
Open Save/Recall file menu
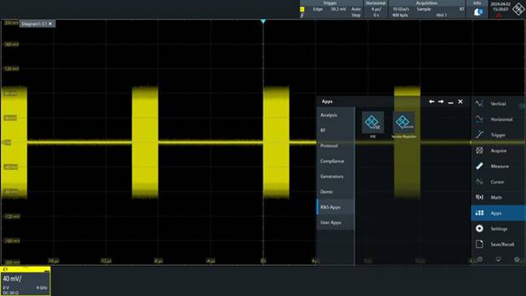click(x=498, y=244)
